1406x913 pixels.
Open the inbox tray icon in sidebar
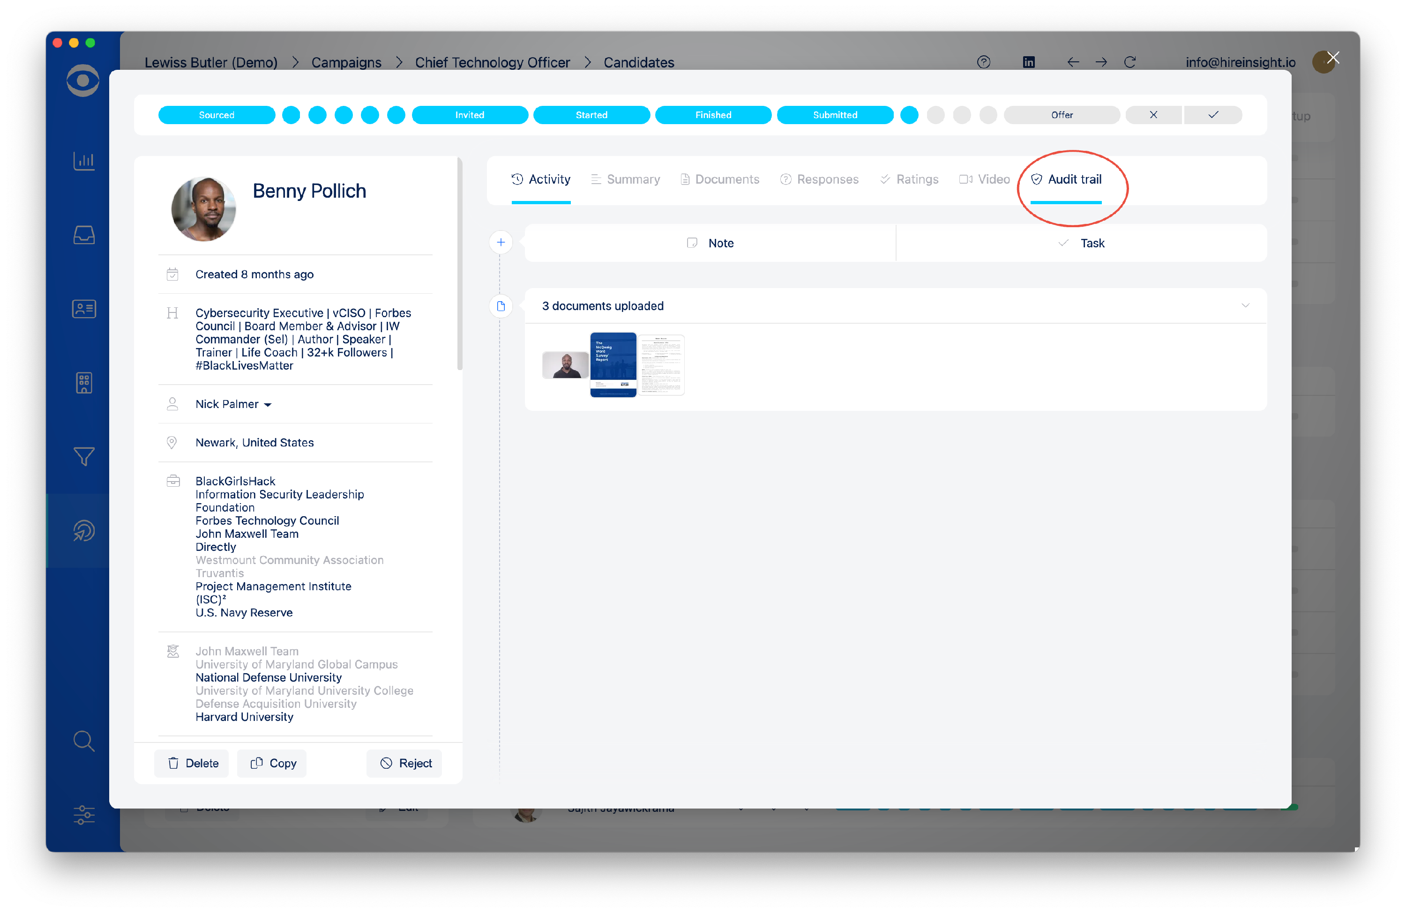click(84, 235)
